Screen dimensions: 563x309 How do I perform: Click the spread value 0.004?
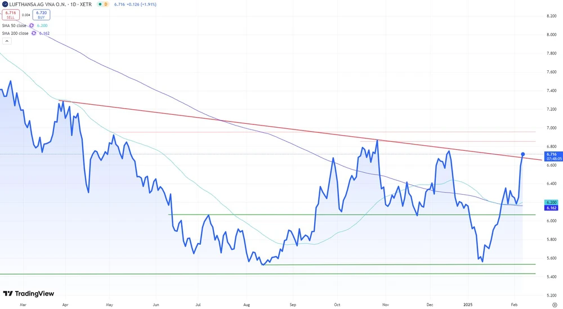[x=26, y=15]
